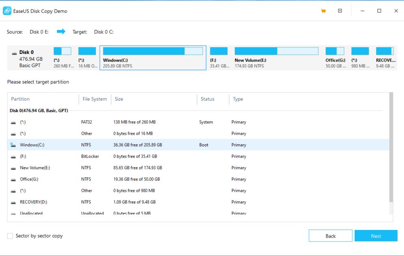Select 260 MB partition block in disk map
The image size is (404, 256).
(64, 58)
